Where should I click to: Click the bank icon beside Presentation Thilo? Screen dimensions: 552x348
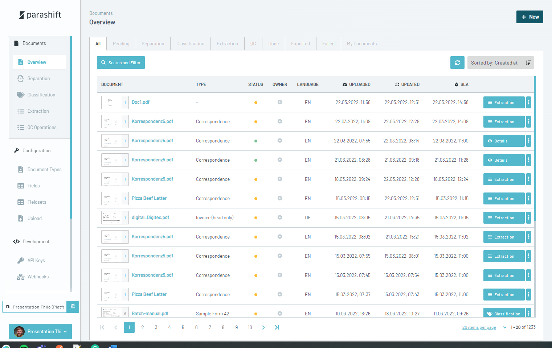click(x=73, y=307)
